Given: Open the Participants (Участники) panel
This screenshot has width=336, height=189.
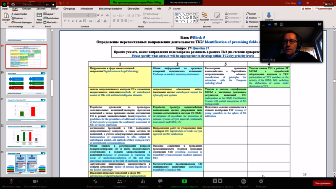Looking at the screenshot, I should pos(120,181).
